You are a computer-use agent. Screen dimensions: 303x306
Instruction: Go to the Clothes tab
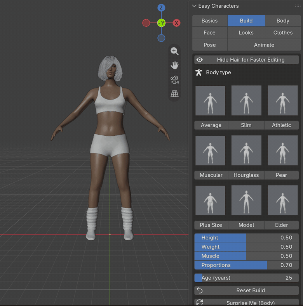283,33
